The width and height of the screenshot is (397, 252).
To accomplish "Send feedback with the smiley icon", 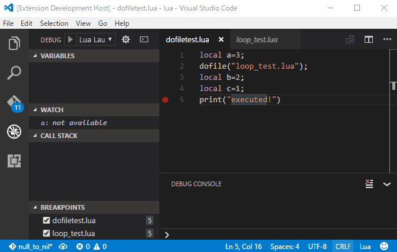I will click(x=384, y=246).
